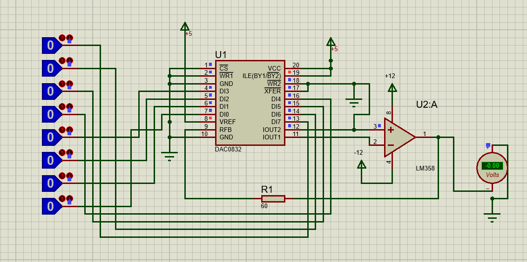The height and width of the screenshot is (262, 527).
Task: Click the +12 voltage label text
Action: [x=390, y=76]
